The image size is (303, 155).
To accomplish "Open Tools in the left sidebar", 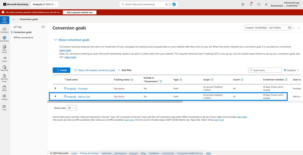I will click(4, 107).
